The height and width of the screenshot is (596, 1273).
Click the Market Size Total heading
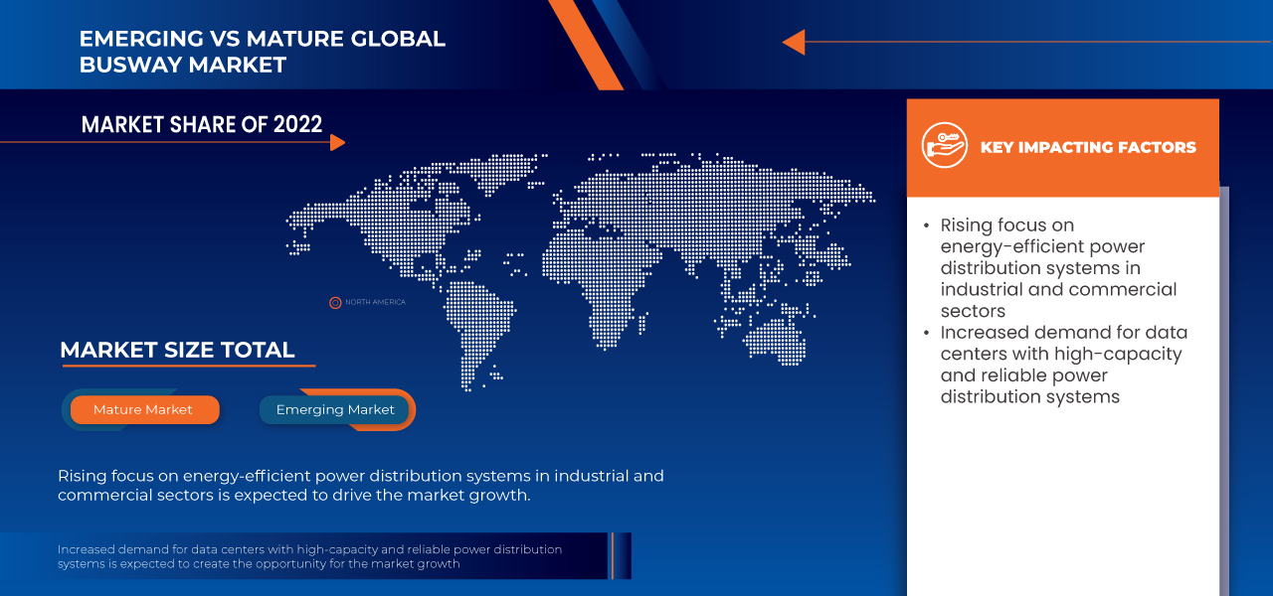[177, 350]
